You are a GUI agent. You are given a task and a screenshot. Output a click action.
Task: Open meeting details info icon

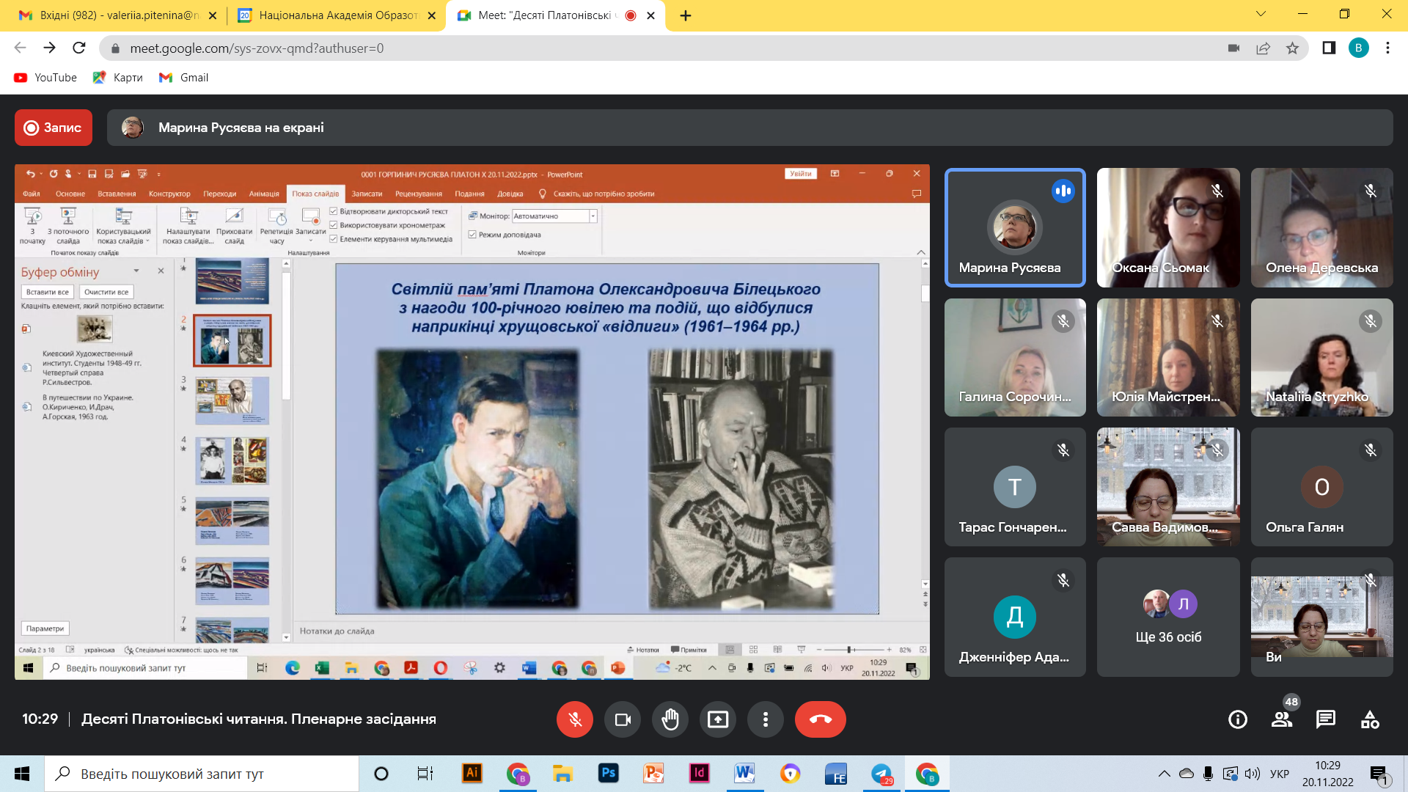click(x=1238, y=719)
